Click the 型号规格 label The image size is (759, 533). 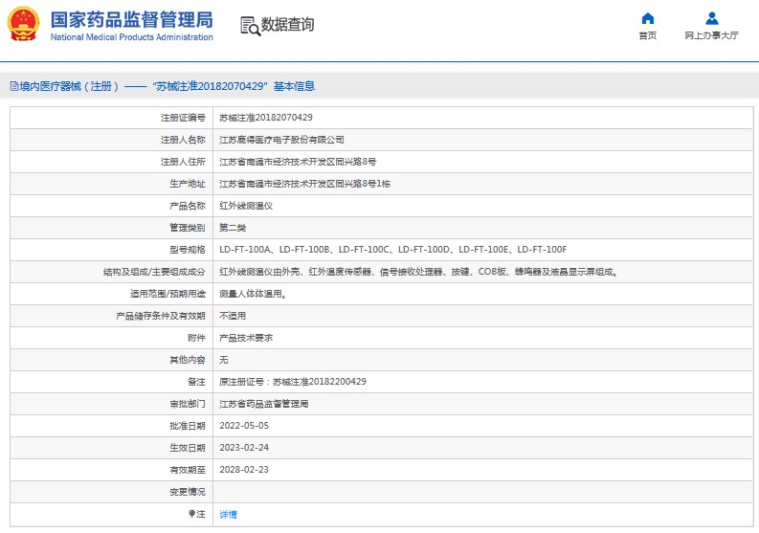click(188, 250)
